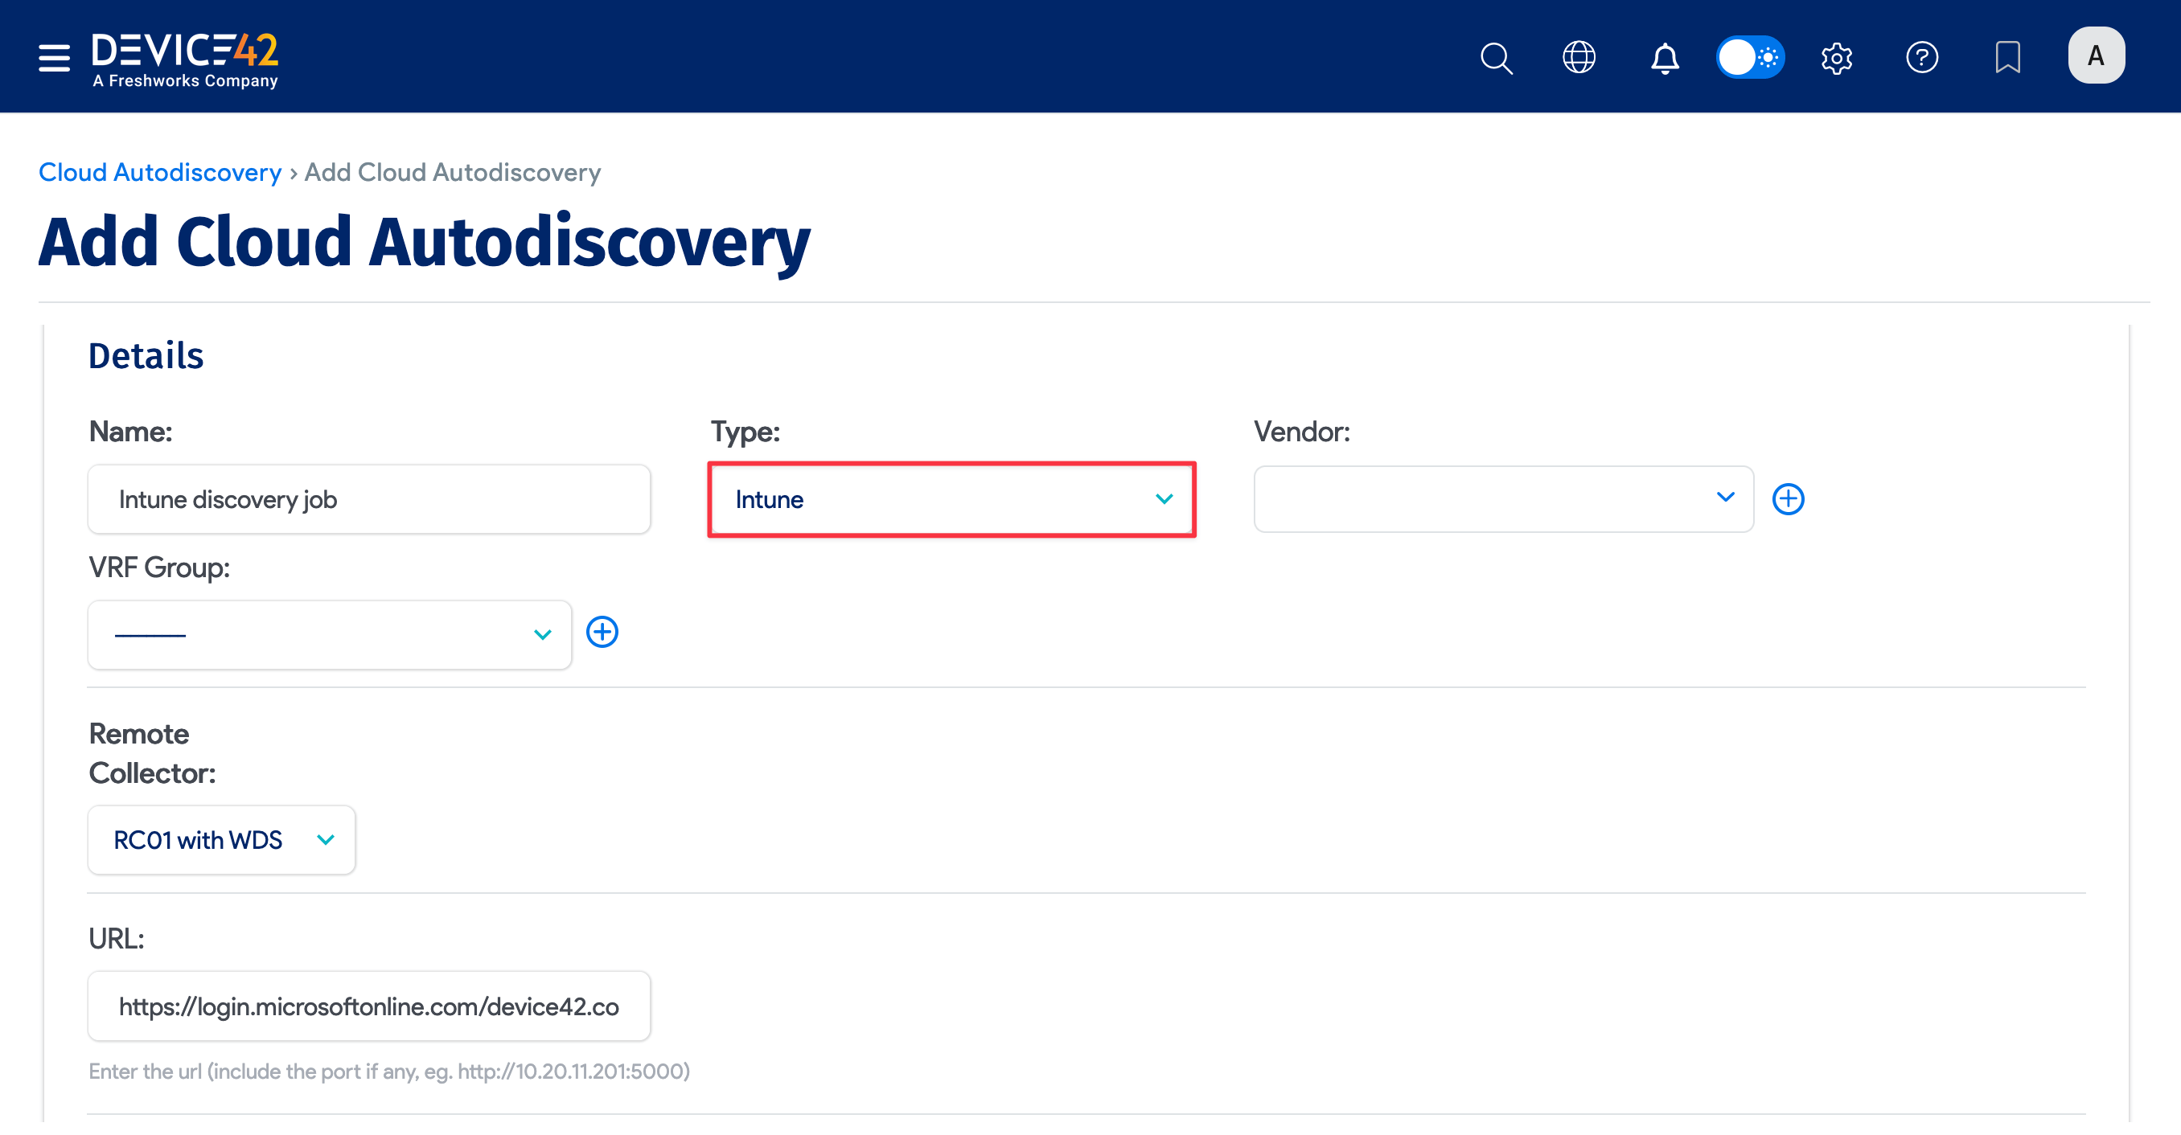
Task: Add a new VRF Group with the plus icon
Action: coord(602,631)
